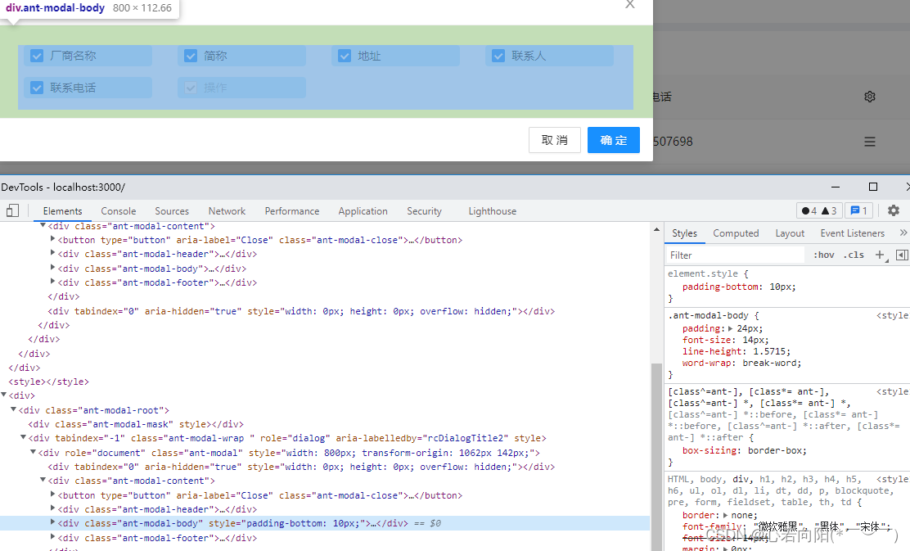The image size is (910, 551).
Task: Click the element.style selector text
Action: (703, 273)
